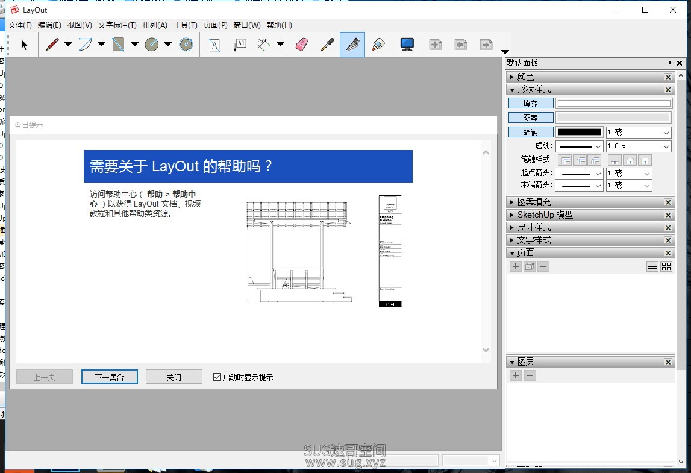Image resolution: width=691 pixels, height=473 pixels.
Task: Toggle the 填充 fill button
Action: click(x=531, y=103)
